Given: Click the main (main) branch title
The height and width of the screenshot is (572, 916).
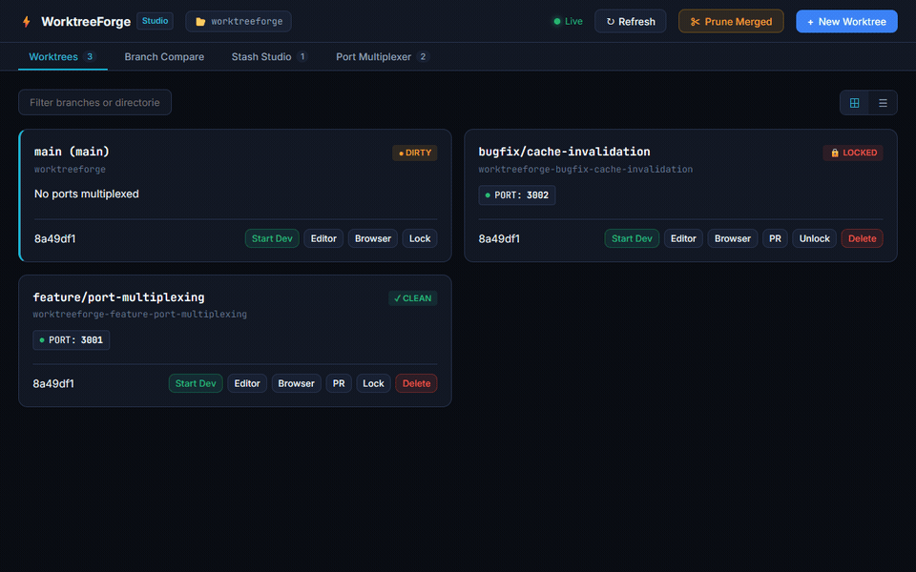Looking at the screenshot, I should tap(72, 152).
